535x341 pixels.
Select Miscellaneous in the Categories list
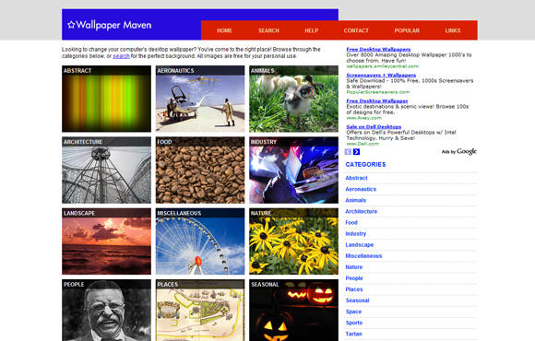click(x=363, y=256)
